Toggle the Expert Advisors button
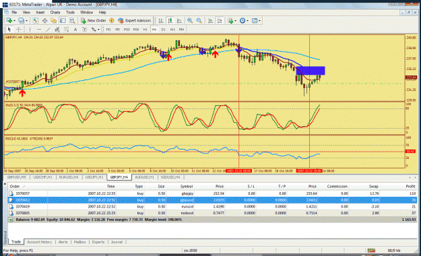Screen dimensions: 421x256 click(x=135, y=20)
